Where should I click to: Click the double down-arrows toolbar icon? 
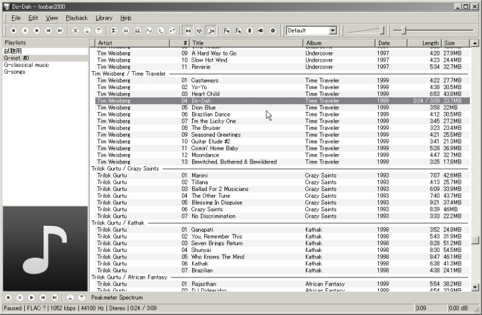click(x=137, y=30)
